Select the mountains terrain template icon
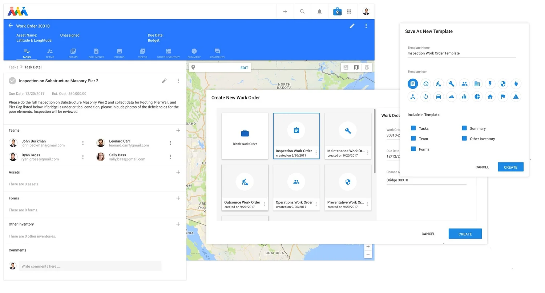 [x=451, y=97]
